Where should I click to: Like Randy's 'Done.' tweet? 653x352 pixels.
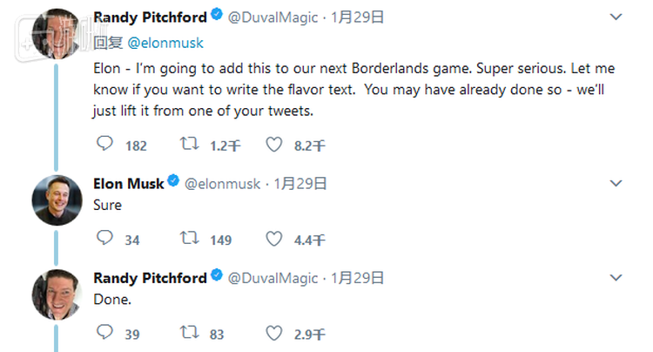coord(274,332)
